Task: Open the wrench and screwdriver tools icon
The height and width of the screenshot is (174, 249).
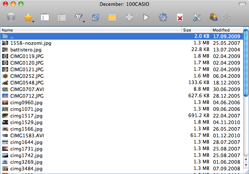Action: pos(196,17)
